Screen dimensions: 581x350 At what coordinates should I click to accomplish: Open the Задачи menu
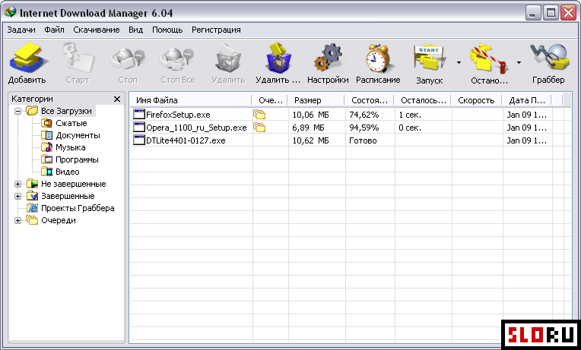(21, 30)
